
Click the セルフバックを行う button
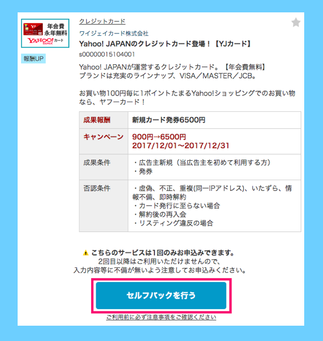pos(161,295)
